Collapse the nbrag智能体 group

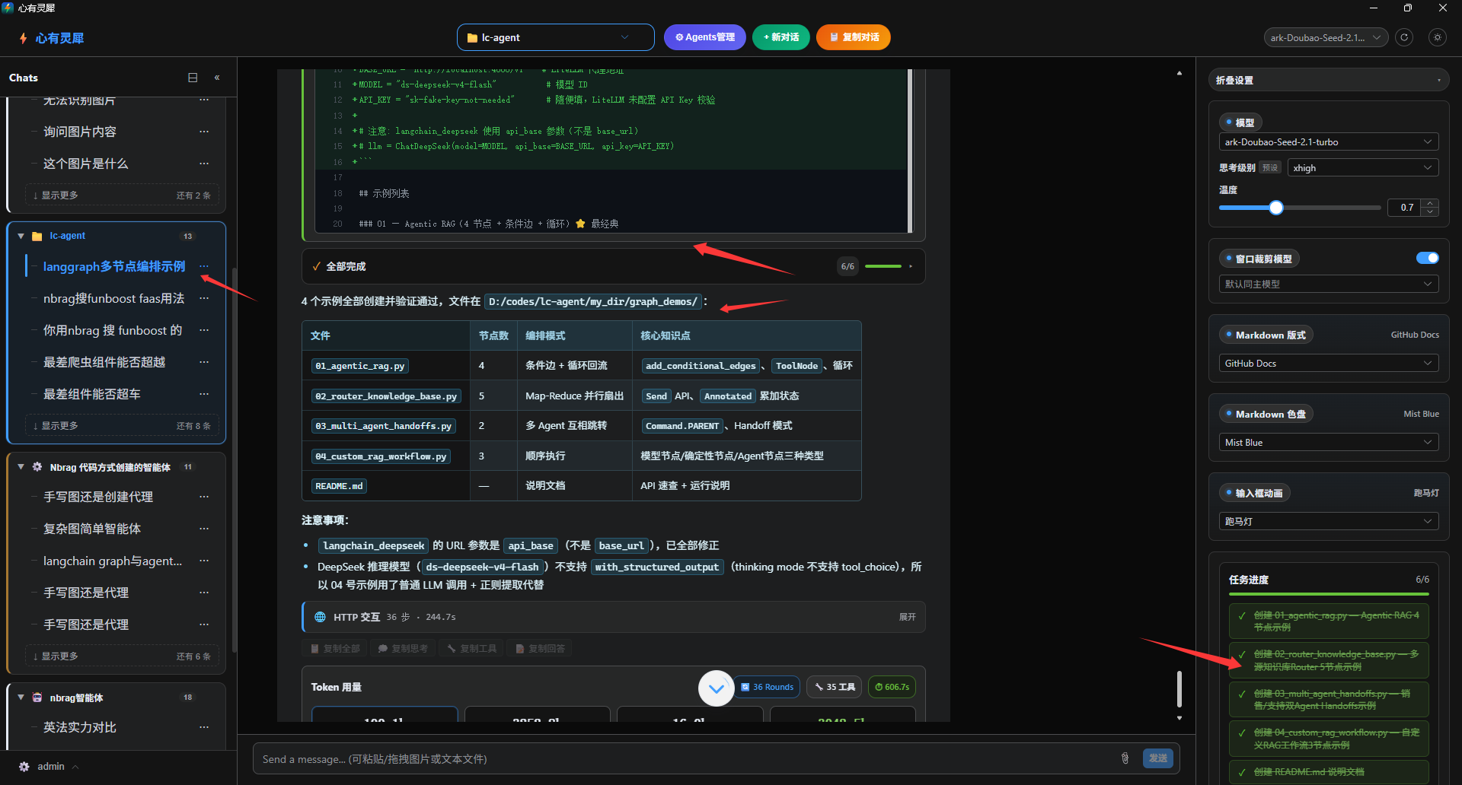[21, 698]
